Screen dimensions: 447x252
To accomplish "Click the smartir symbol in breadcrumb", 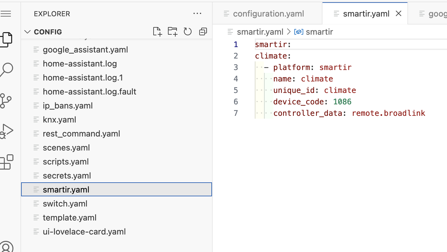I will (319, 32).
